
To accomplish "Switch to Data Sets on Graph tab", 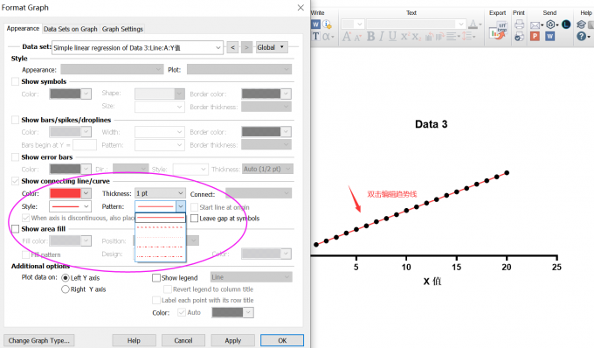I will pos(71,29).
